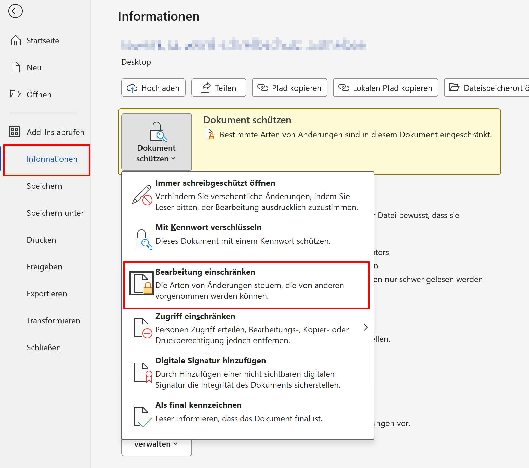Expand the Zugriff einschränken submenu arrow
The width and height of the screenshot is (529, 468).
pos(366,327)
